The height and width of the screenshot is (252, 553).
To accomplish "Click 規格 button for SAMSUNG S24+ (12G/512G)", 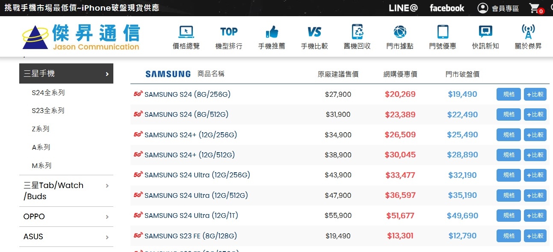I will pyautogui.click(x=509, y=155).
